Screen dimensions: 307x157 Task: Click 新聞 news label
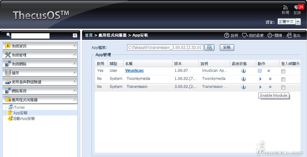[x=285, y=12]
